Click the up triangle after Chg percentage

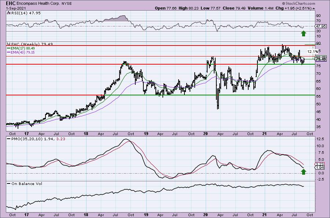tap(314, 8)
